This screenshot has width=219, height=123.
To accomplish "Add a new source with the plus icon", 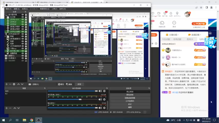I will 7,84.
